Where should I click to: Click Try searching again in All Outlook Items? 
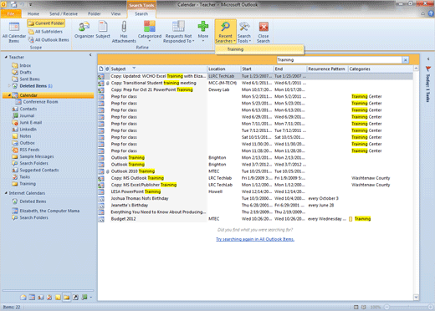coord(255,239)
